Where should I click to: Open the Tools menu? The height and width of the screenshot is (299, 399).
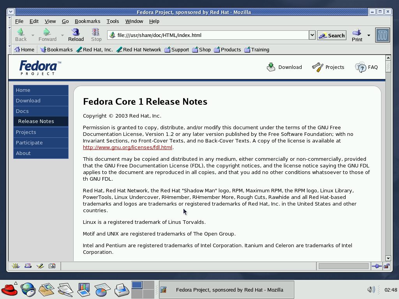[113, 21]
